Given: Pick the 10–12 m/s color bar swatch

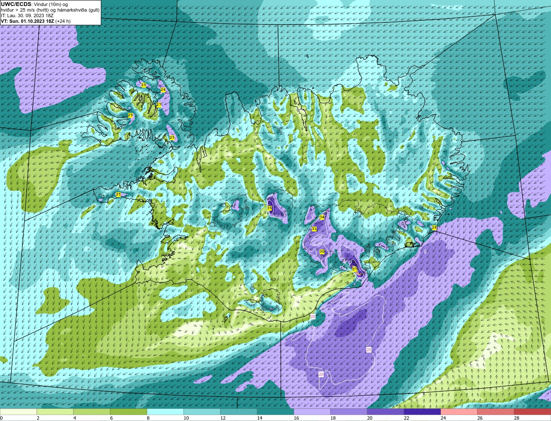Looking at the screenshot, I should tap(202, 412).
